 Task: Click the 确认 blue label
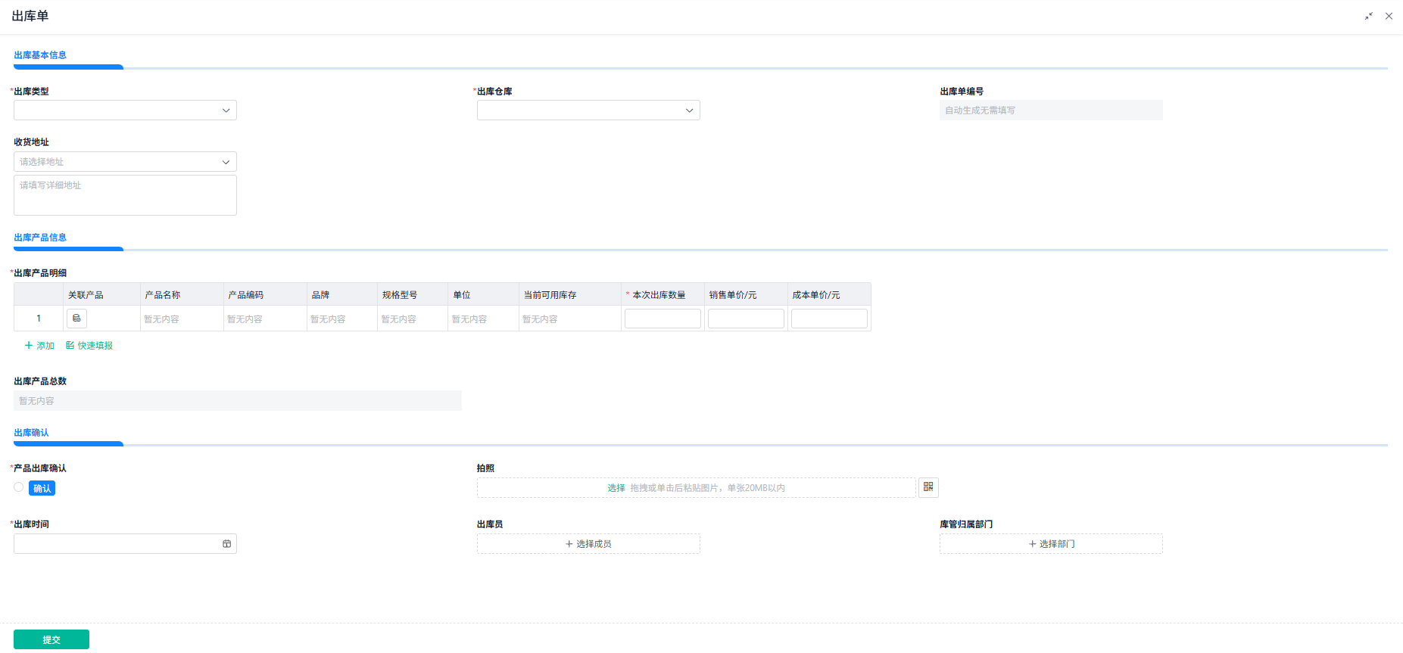[42, 488]
